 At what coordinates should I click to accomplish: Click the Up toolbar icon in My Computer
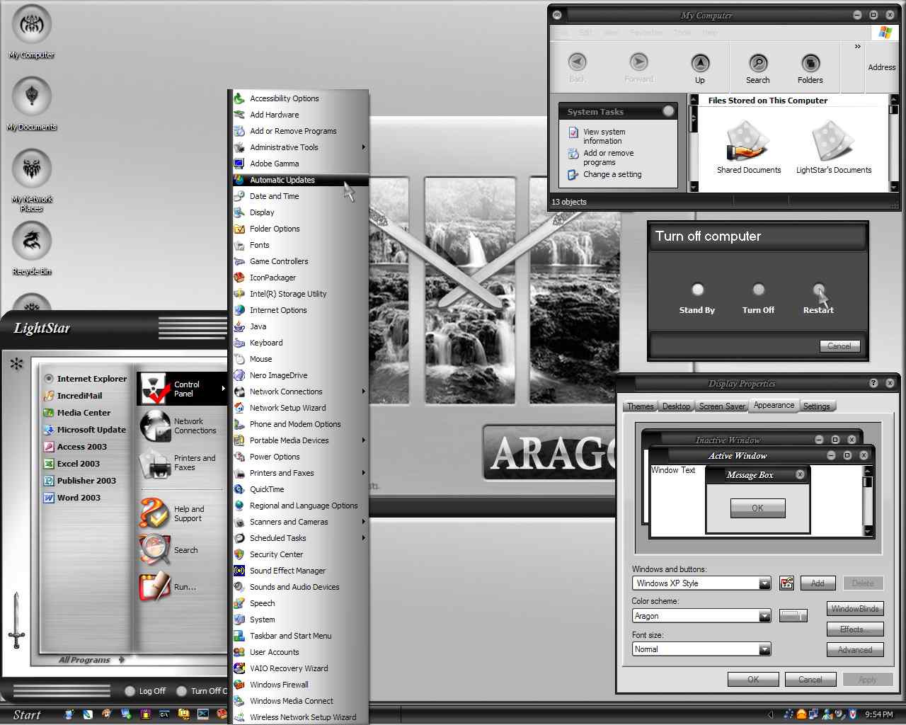coord(700,64)
